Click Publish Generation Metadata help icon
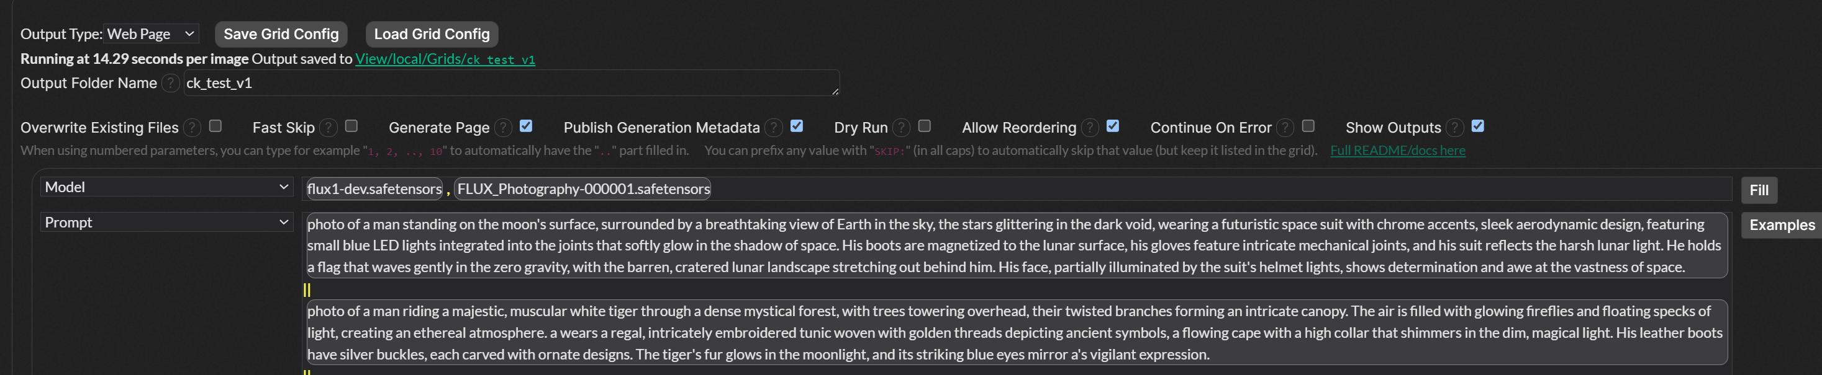 point(774,128)
